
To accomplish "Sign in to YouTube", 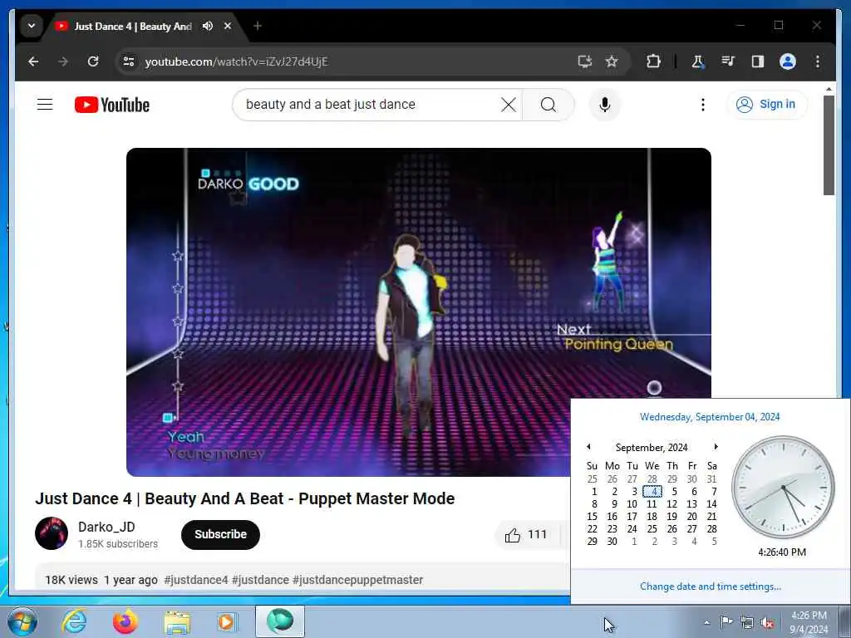I will coord(766,104).
